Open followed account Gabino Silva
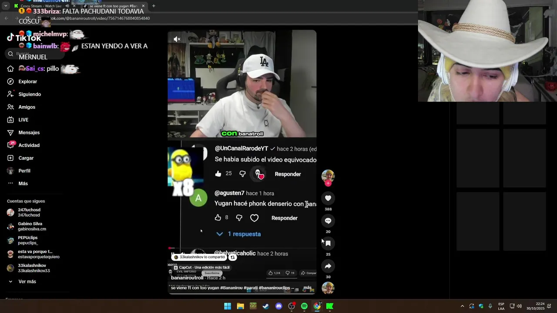The width and height of the screenshot is (557, 313). [27, 226]
